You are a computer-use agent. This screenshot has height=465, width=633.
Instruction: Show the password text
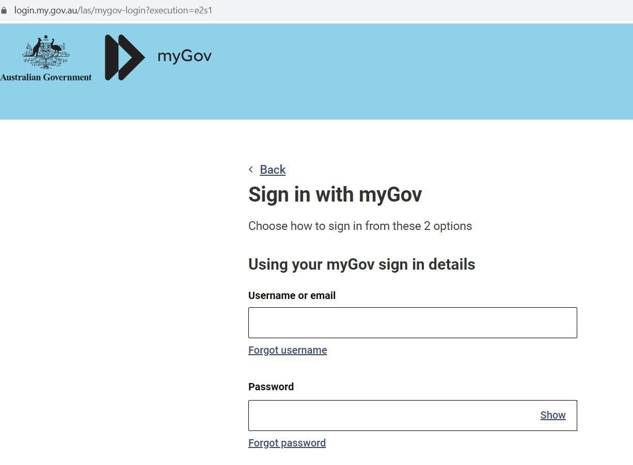tap(553, 415)
